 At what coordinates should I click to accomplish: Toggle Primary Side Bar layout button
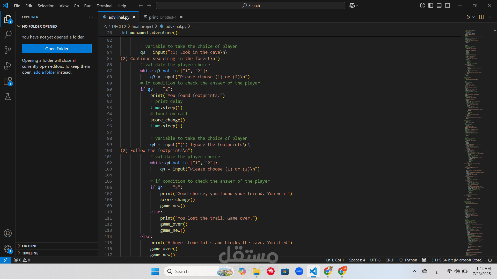click(431, 5)
